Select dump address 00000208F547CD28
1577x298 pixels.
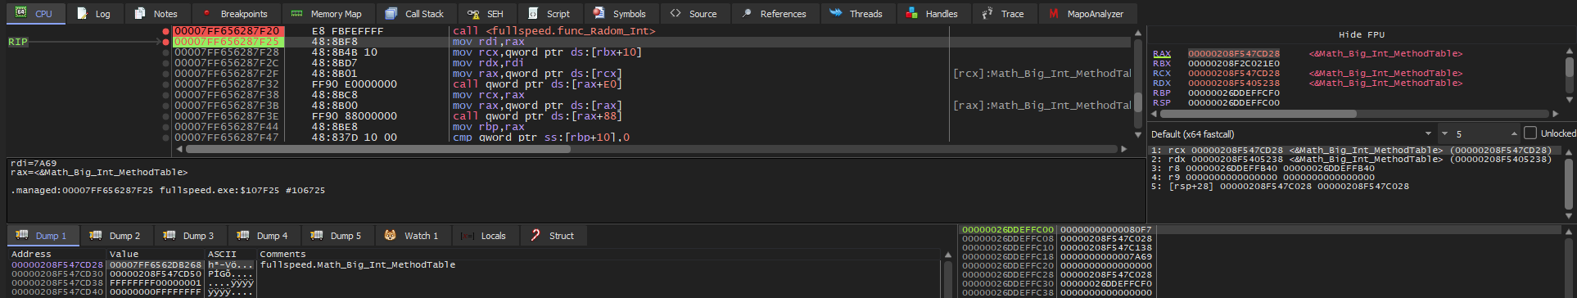(x=57, y=265)
